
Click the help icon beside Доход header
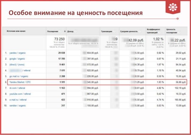(75, 31)
